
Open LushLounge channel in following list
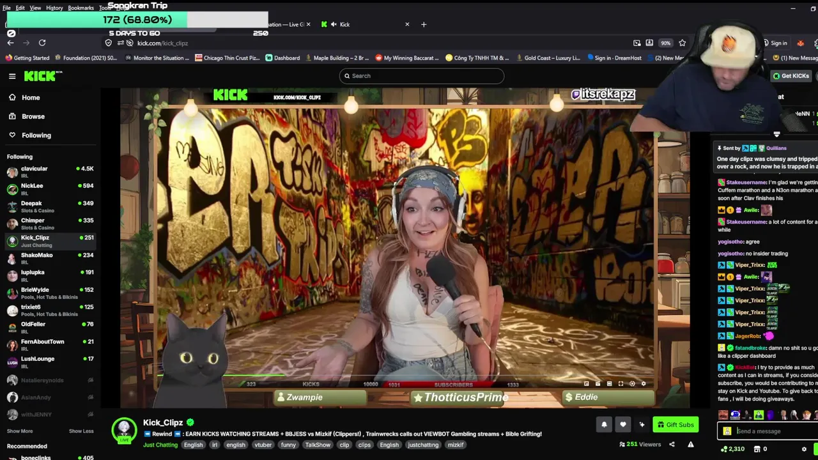(50, 362)
